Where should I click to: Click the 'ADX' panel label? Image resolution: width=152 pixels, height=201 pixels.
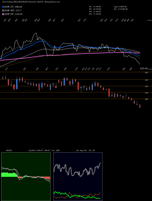coord(58,150)
